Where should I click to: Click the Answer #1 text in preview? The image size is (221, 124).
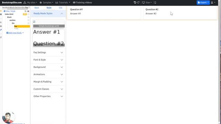(76, 13)
